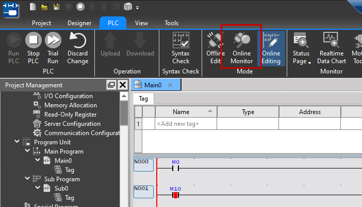Screen dimensions: 362x207
Task: Click the save icon in title bar
Action: [56, 7]
